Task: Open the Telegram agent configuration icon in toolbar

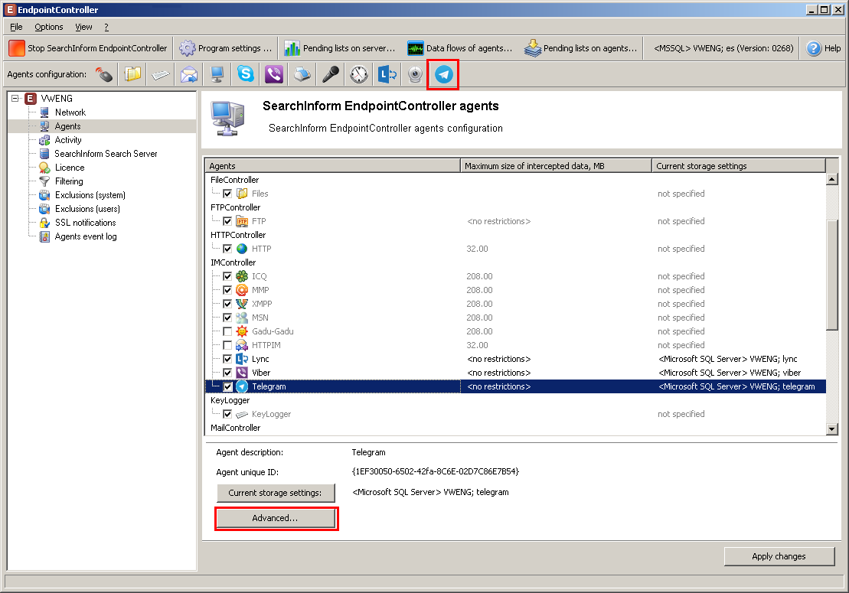Action: (443, 74)
